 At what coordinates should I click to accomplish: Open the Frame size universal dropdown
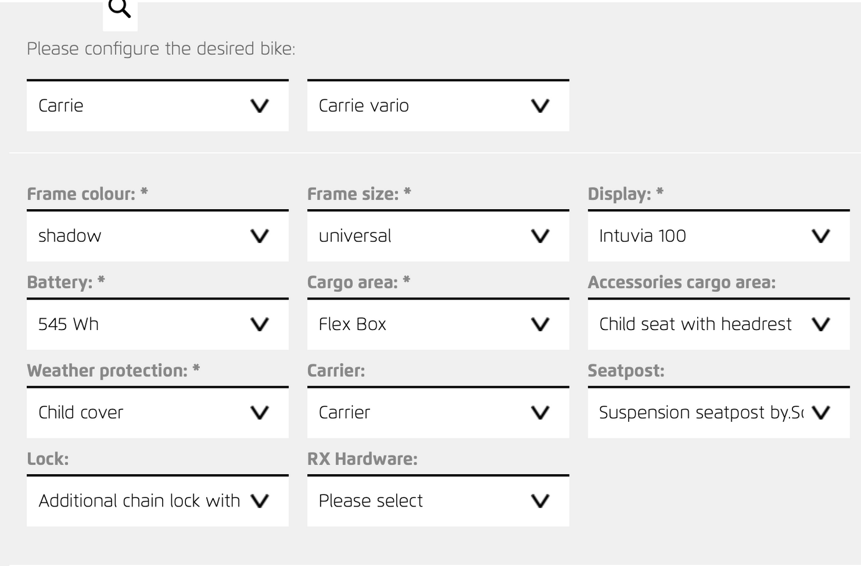[x=438, y=237]
